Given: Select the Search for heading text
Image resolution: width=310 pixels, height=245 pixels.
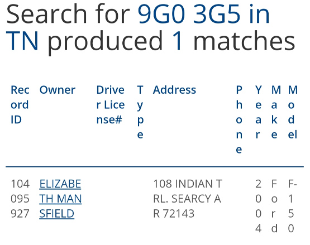Looking at the screenshot, I should coord(68,14).
